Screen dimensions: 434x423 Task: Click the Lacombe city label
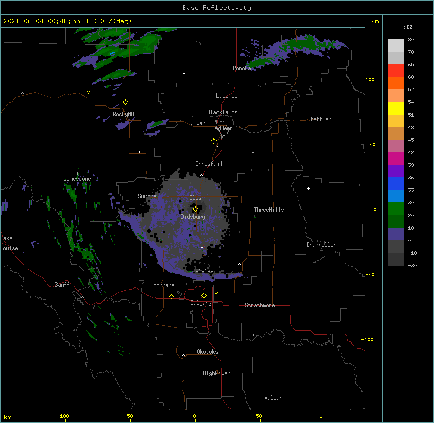point(227,96)
